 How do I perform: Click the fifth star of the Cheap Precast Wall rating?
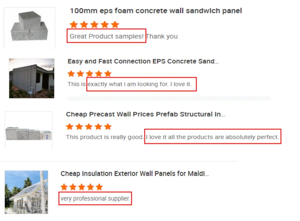[108, 127]
